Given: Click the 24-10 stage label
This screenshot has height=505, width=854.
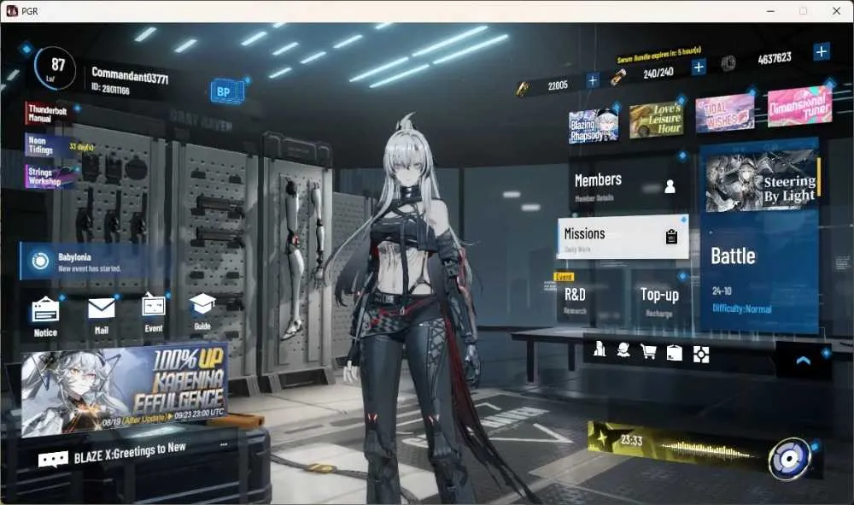Looking at the screenshot, I should [722, 291].
